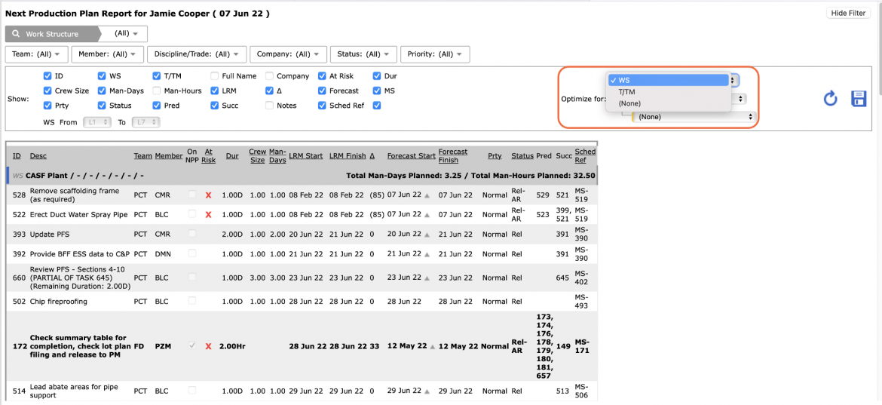Image resolution: width=882 pixels, height=405 pixels.
Task: Open the WS To L7 level selector
Action: [x=146, y=122]
